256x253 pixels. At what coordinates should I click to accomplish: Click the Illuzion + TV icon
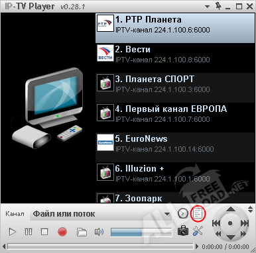[105, 172]
